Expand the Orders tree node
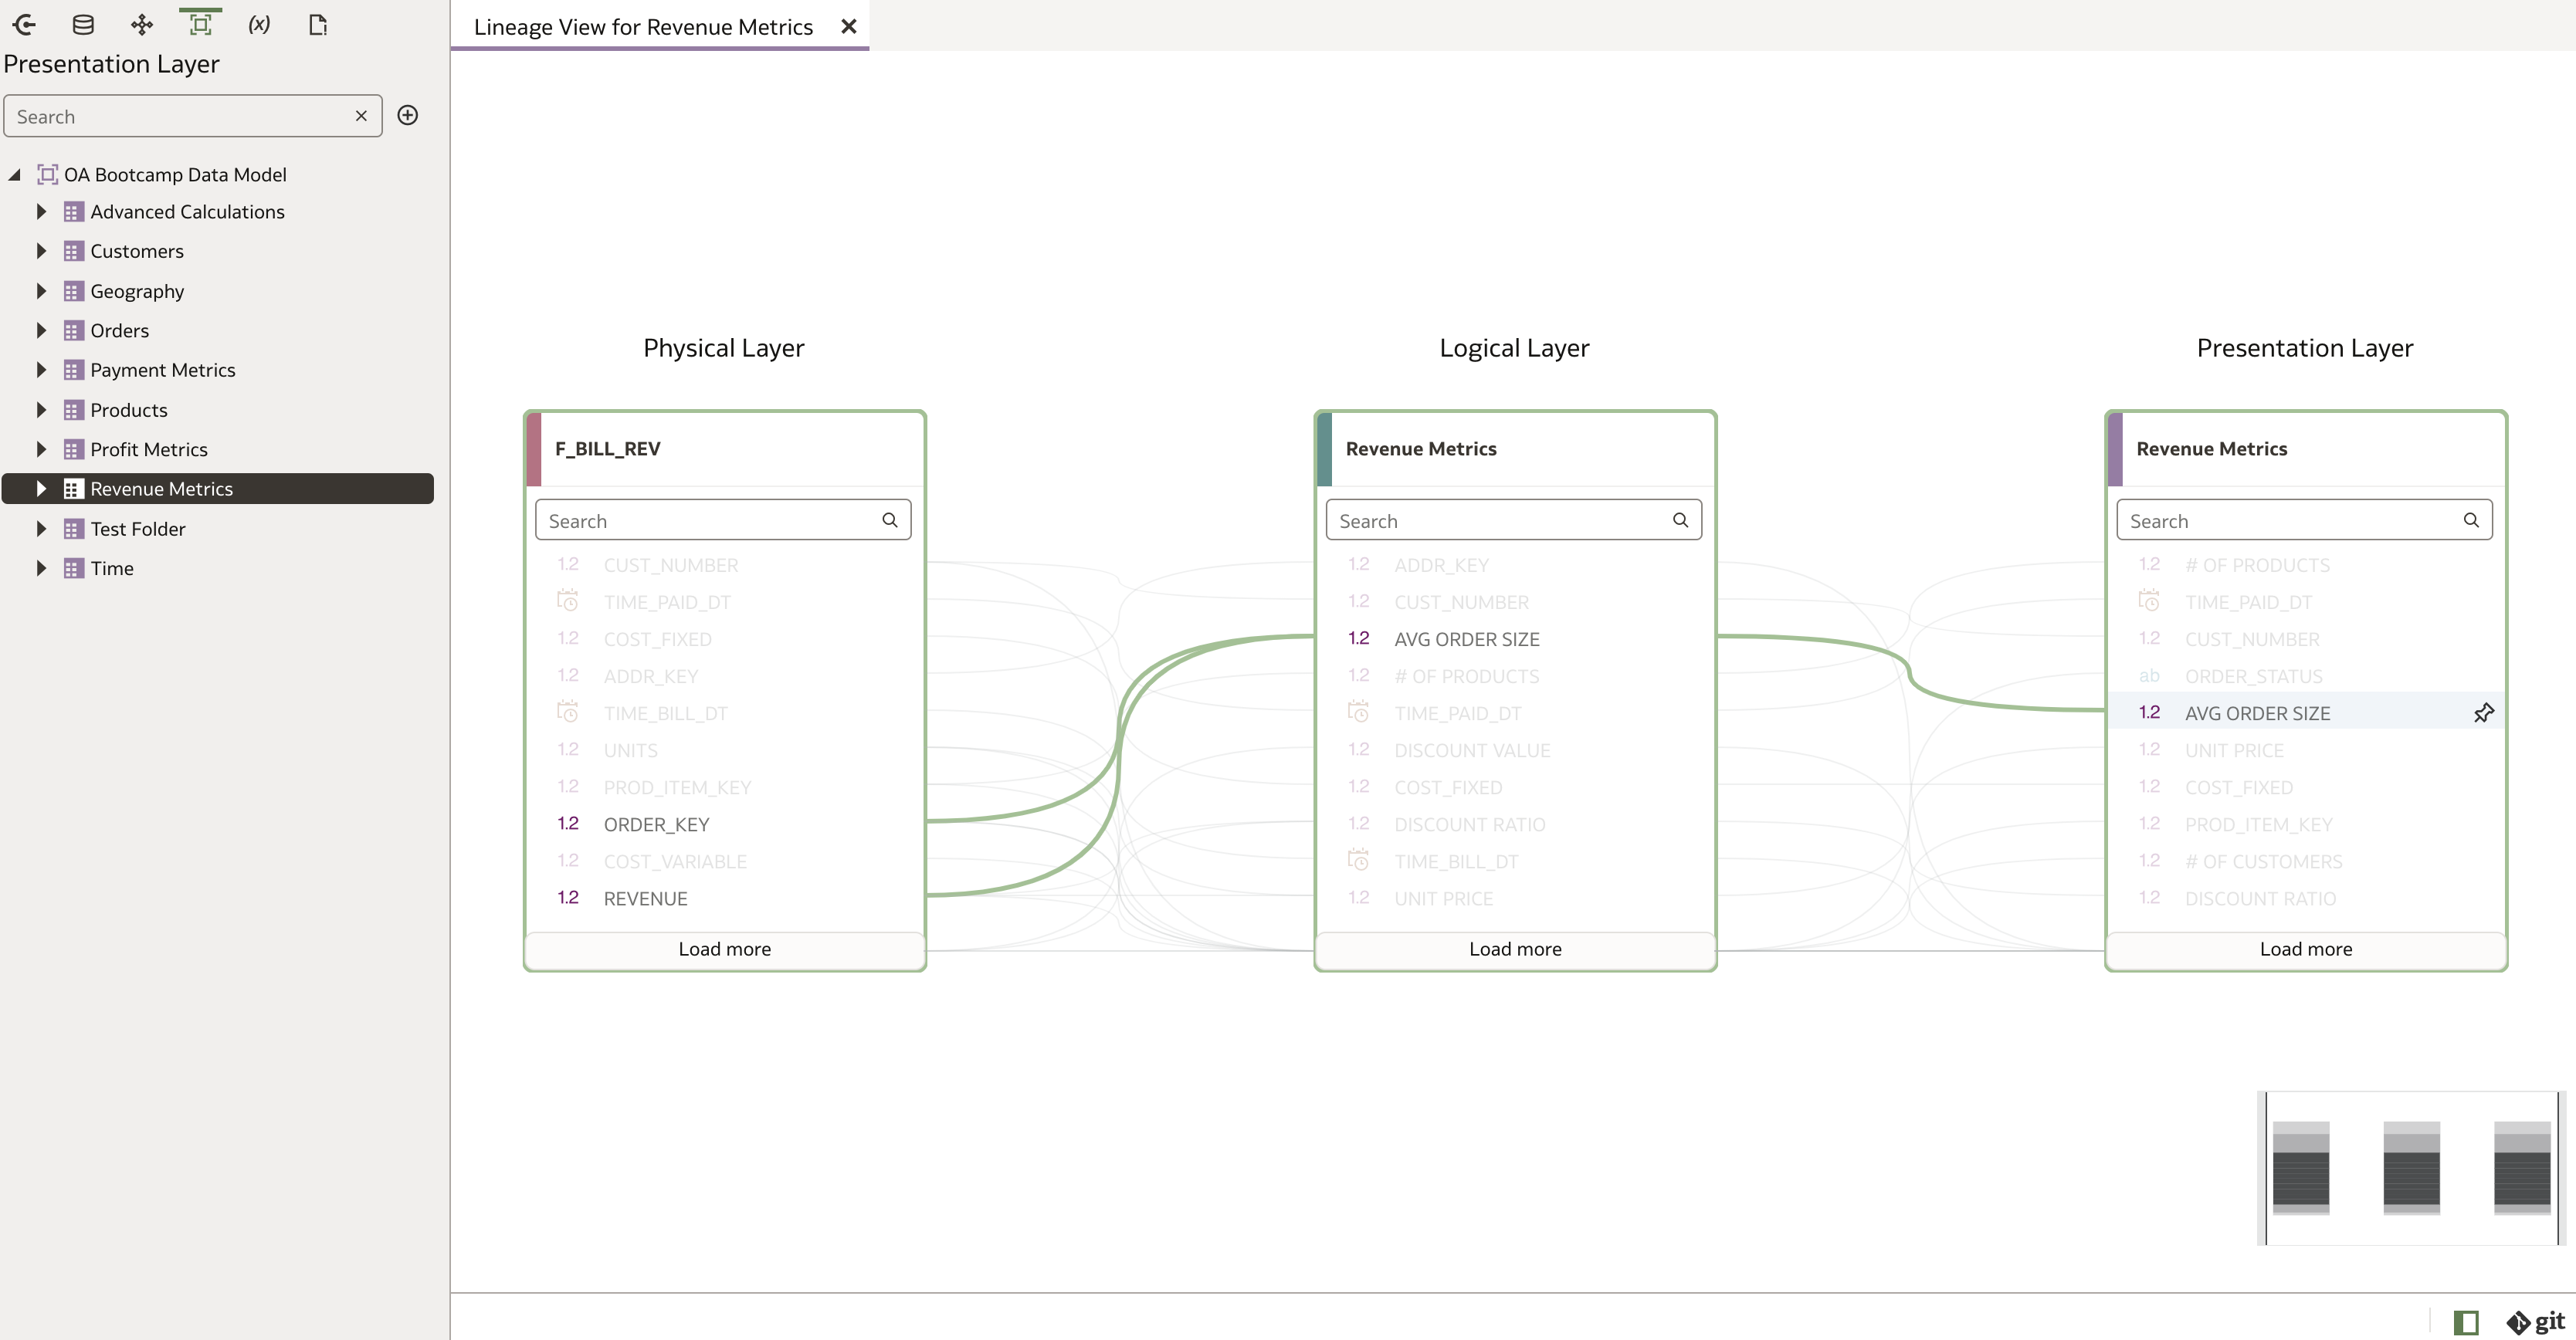2576x1340 pixels. pos(41,330)
